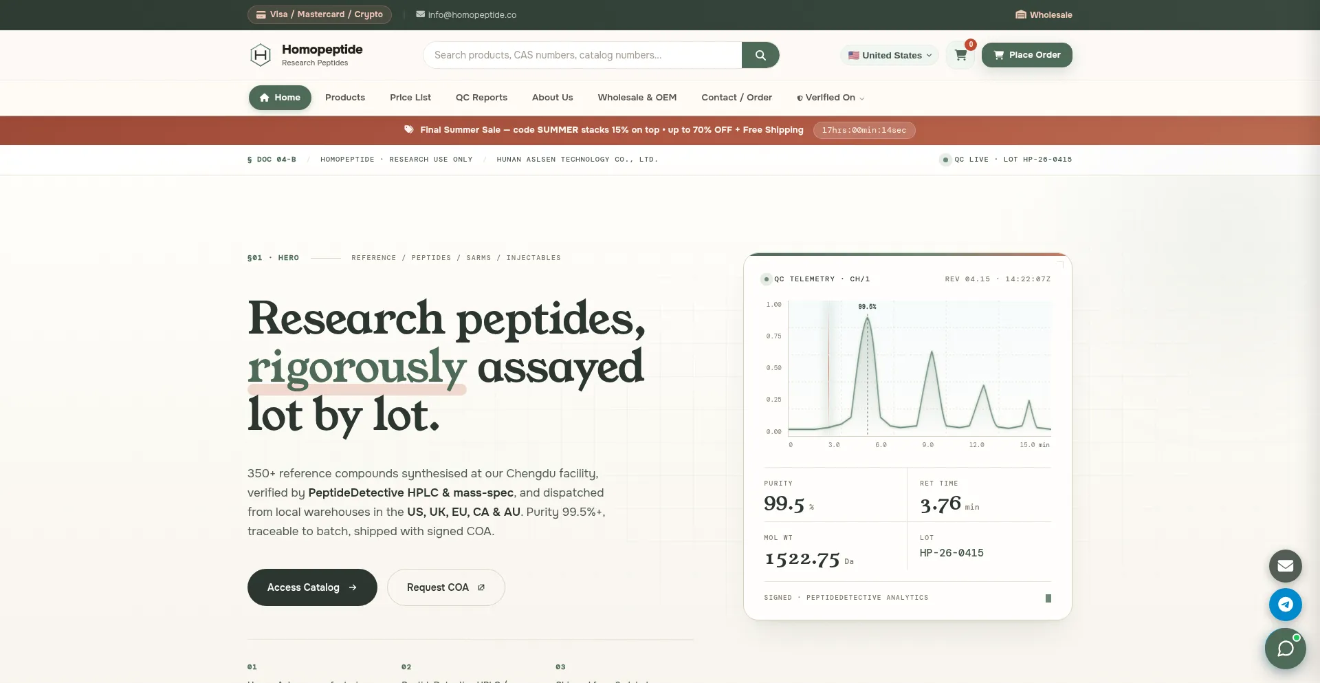Open Wholesale & OEM page
The width and height of the screenshot is (1320, 683).
coord(637,98)
